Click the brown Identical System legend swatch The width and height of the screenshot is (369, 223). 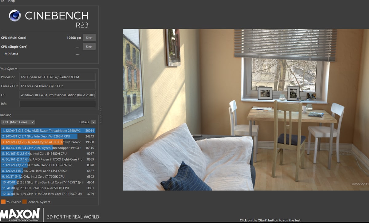(x=24, y=202)
